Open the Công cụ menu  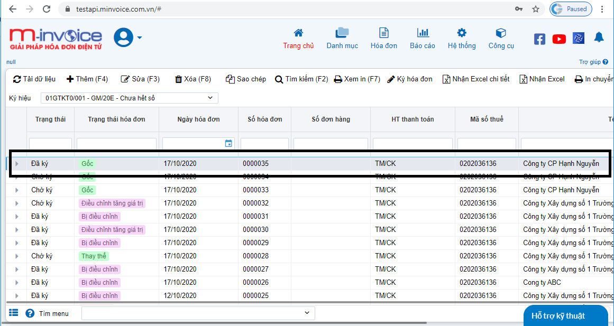coord(501,39)
